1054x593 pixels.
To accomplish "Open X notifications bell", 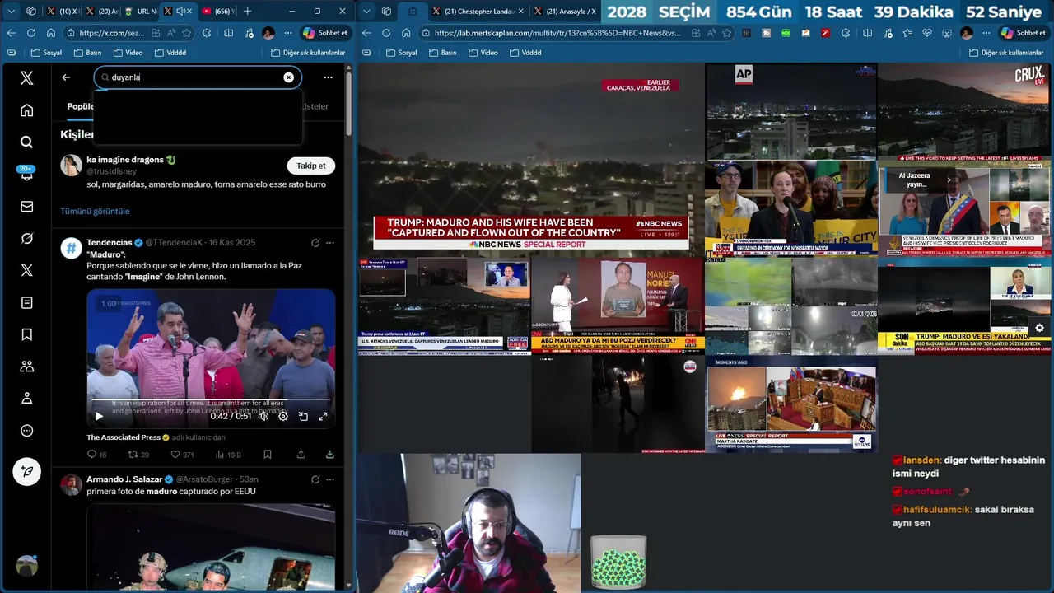I will (27, 175).
